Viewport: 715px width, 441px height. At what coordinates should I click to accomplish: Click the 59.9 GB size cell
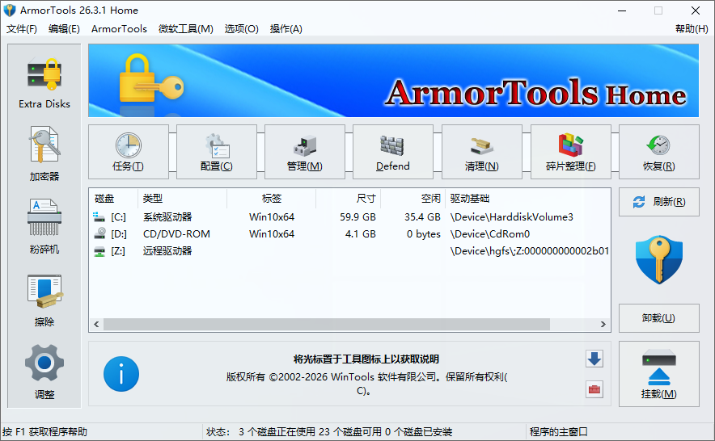click(x=357, y=216)
